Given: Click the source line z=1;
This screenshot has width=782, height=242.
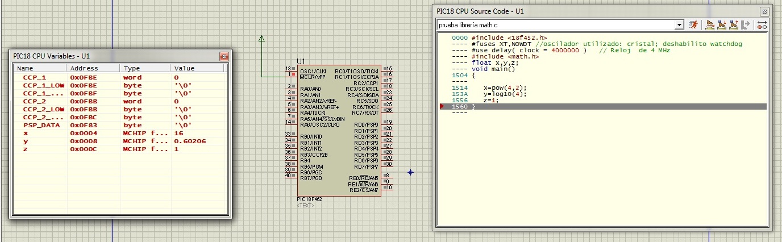Looking at the screenshot, I should (x=491, y=101).
